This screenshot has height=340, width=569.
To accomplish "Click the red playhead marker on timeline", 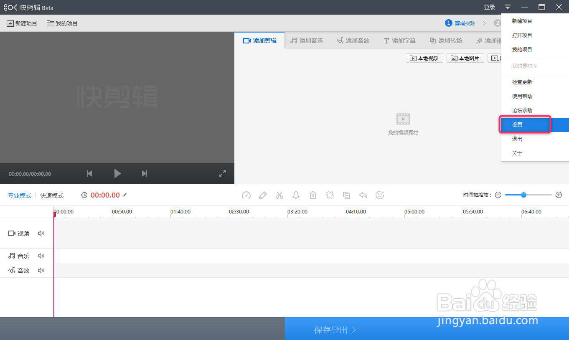I will tap(54, 214).
